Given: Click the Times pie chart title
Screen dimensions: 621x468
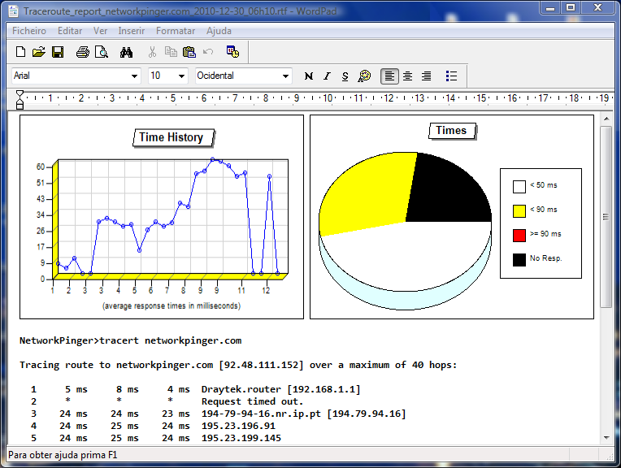Looking at the screenshot, I should tap(453, 131).
